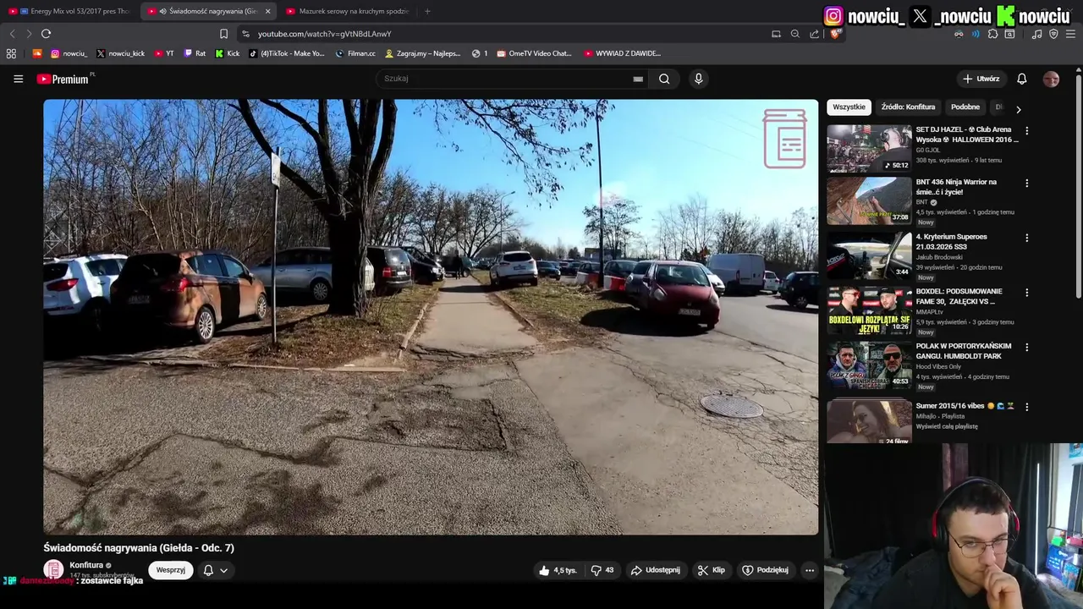
Task: Open the apps grid icon in bookmarks bar
Action: click(x=11, y=53)
